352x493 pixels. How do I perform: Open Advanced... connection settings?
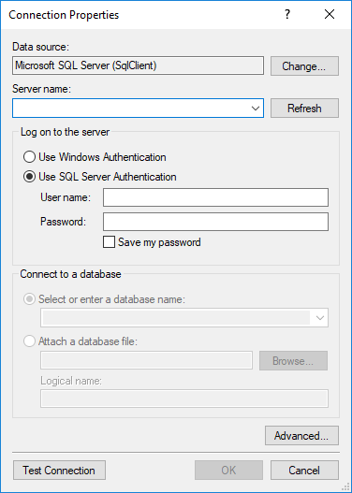click(x=301, y=435)
